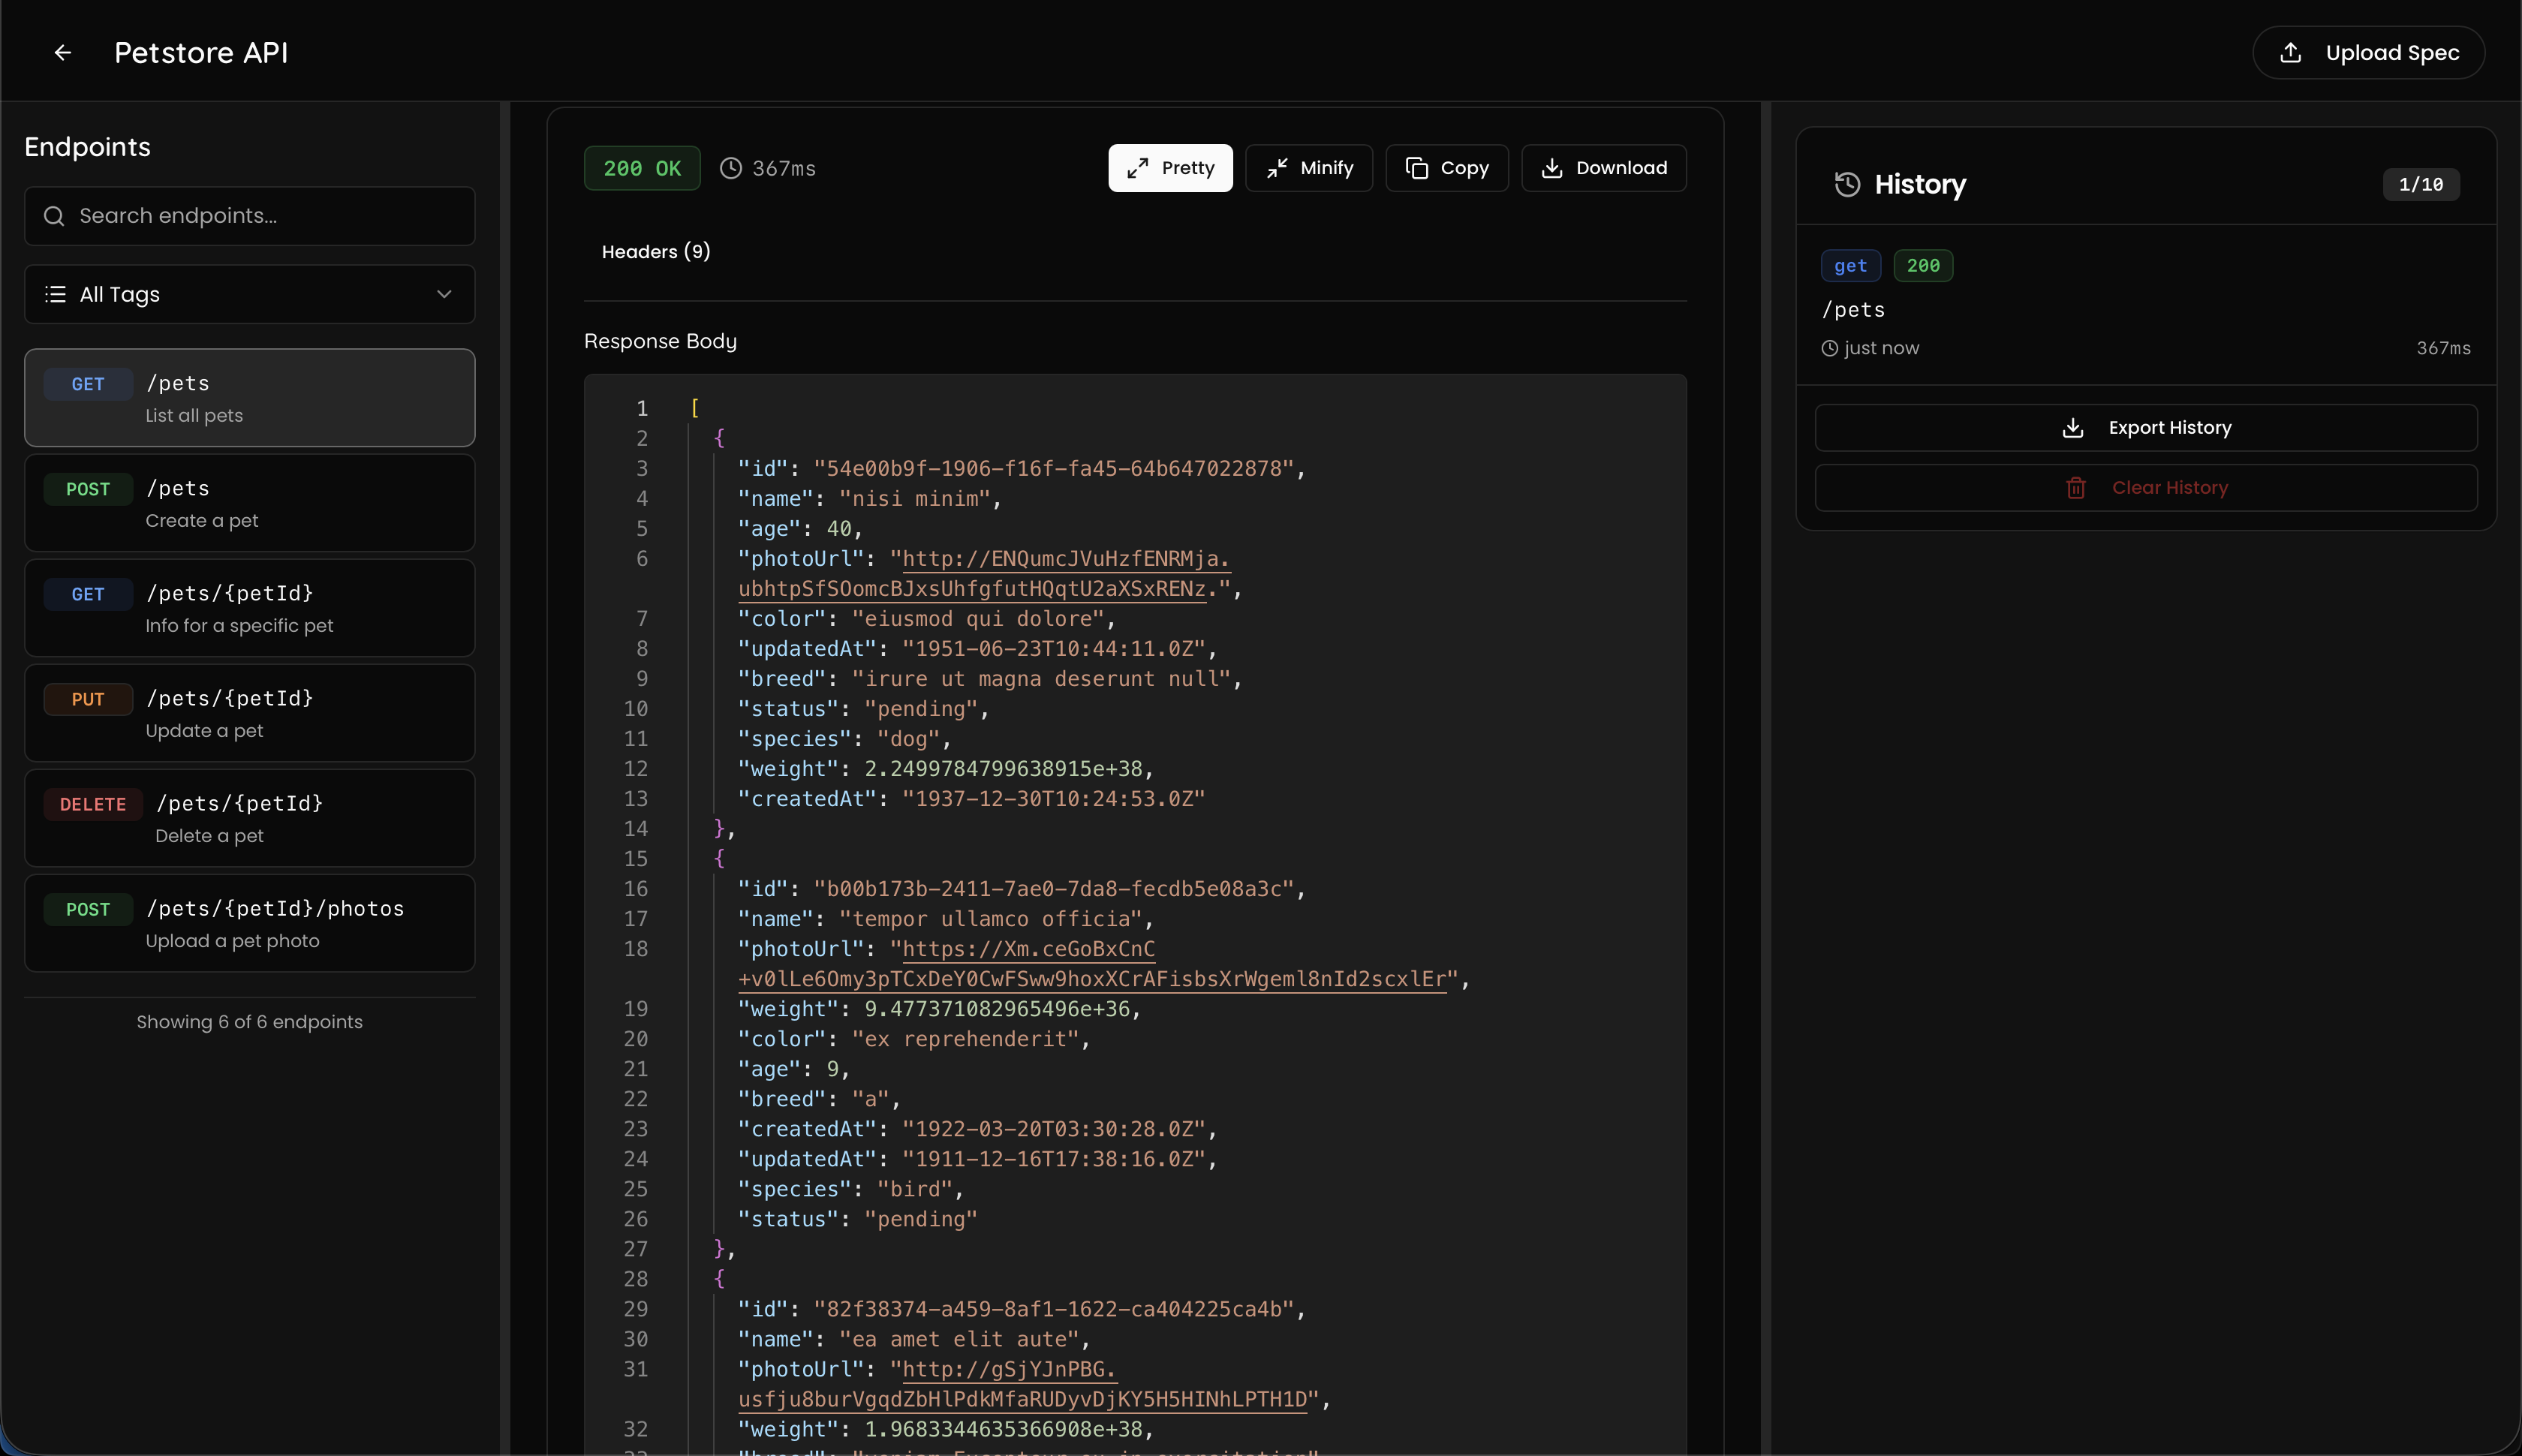Image resolution: width=2522 pixels, height=1456 pixels.
Task: Click the History clock icon
Action: tap(1847, 184)
